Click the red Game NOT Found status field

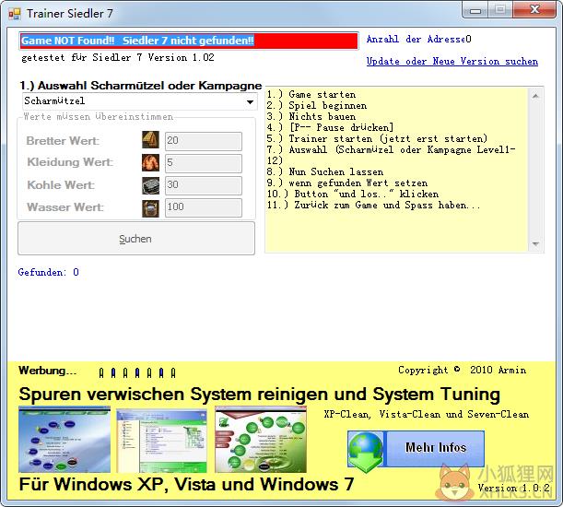[189, 41]
